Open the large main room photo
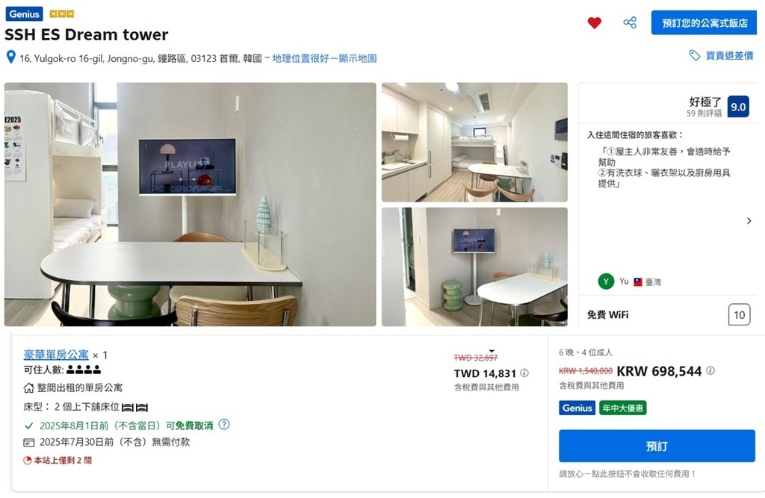Screen dimensions: 765x498 191,204
